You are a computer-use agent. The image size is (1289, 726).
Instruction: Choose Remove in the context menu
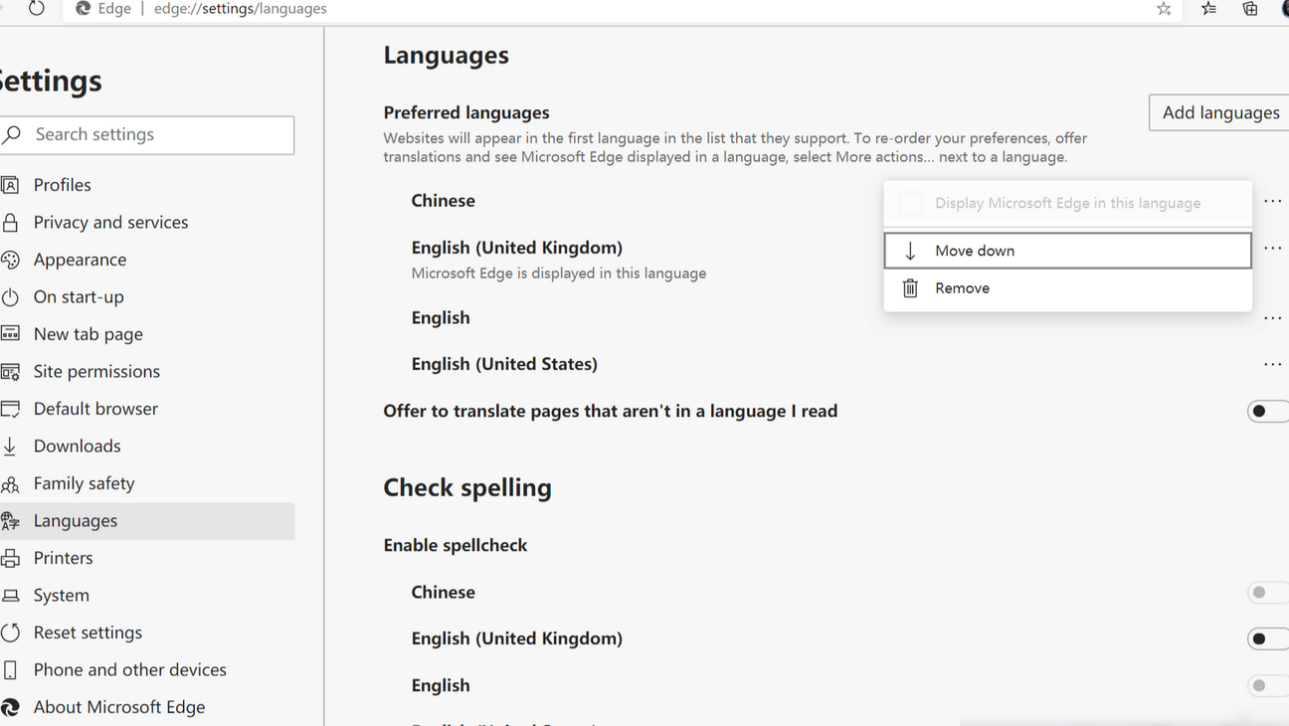tap(1067, 288)
